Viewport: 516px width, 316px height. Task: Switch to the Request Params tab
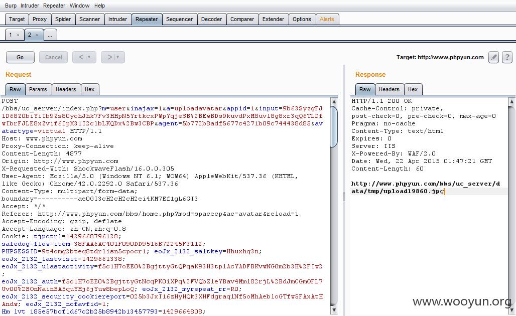tap(38, 89)
